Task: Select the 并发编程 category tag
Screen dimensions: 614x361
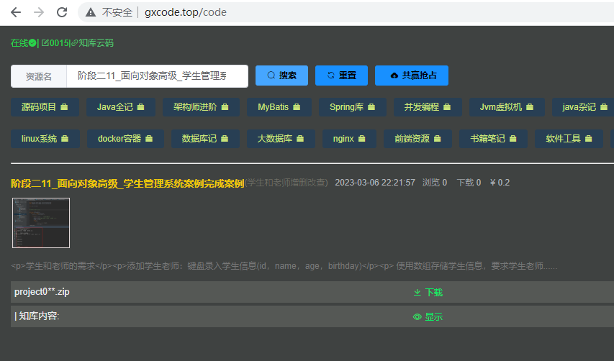Action: 428,107
